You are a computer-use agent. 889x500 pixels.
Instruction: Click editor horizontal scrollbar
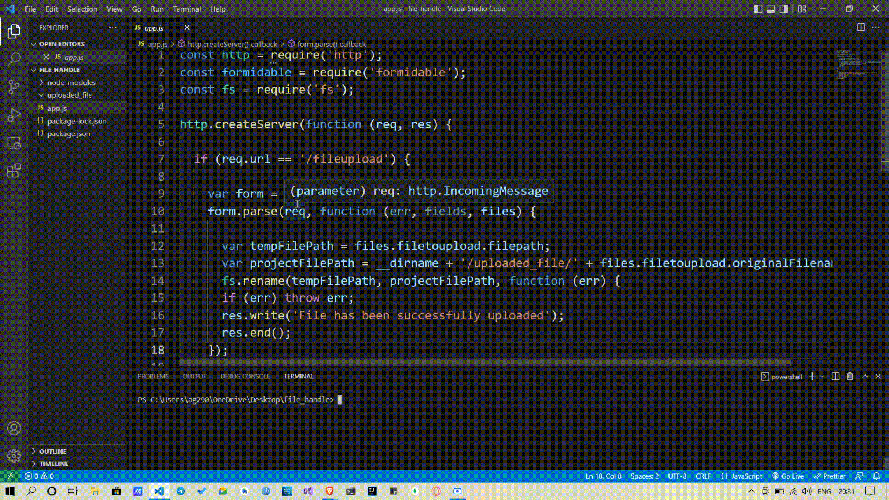click(485, 363)
